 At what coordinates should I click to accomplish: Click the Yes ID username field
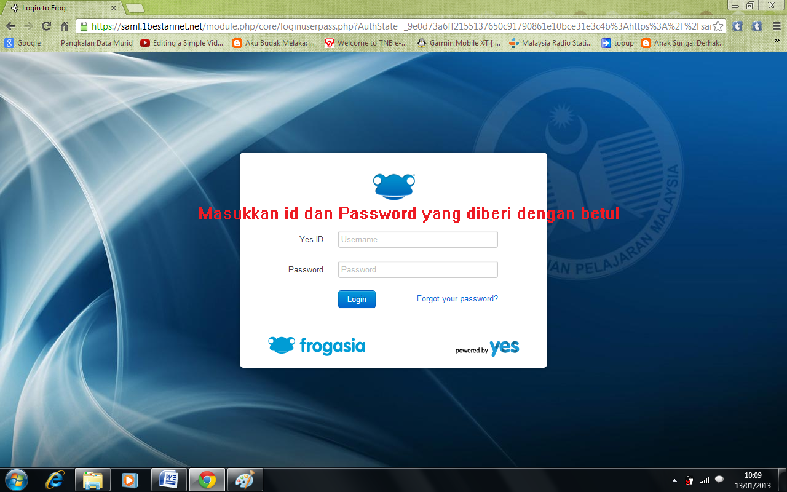click(418, 239)
